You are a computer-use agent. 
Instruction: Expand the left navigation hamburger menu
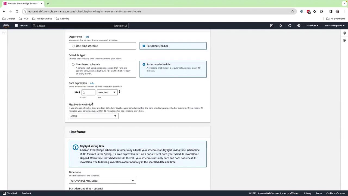click(4, 33)
